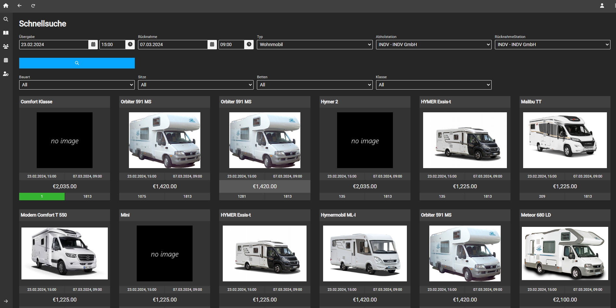Open the Abholstation dropdown
This screenshot has width=616, height=308.
tap(433, 44)
